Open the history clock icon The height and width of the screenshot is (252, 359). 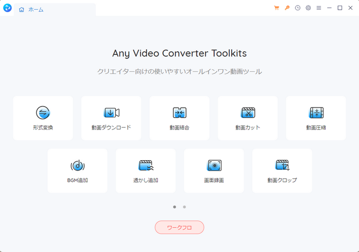tap(297, 8)
